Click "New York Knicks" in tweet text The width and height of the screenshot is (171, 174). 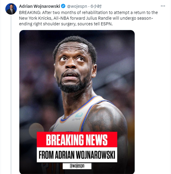point(35,18)
